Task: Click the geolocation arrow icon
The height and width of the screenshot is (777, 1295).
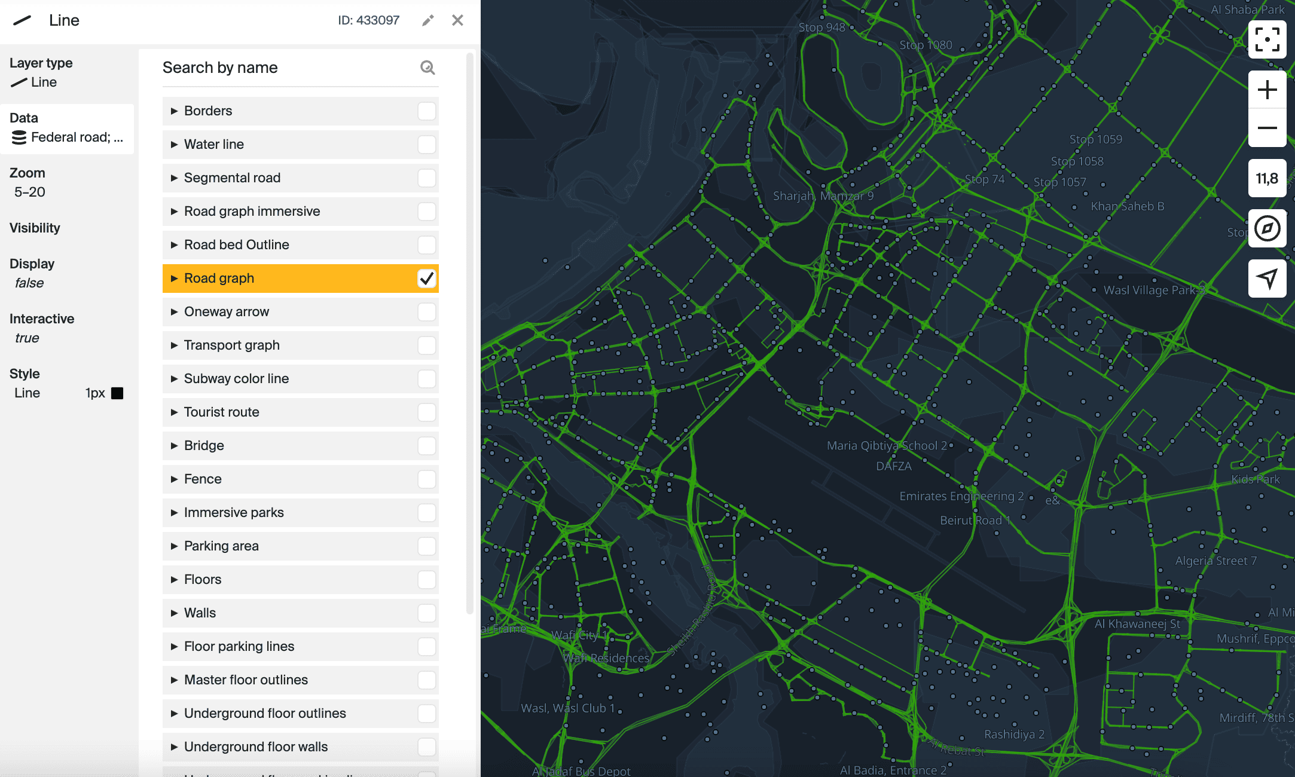Action: (x=1267, y=279)
